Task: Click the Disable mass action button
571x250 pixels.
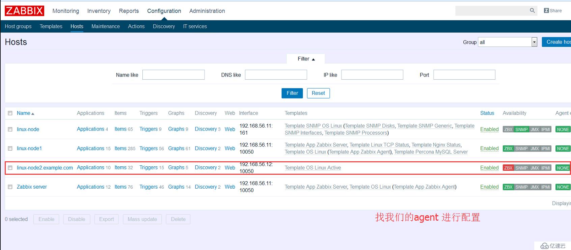Action: [77, 219]
